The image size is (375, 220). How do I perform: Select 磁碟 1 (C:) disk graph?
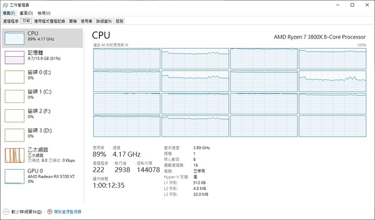15,96
